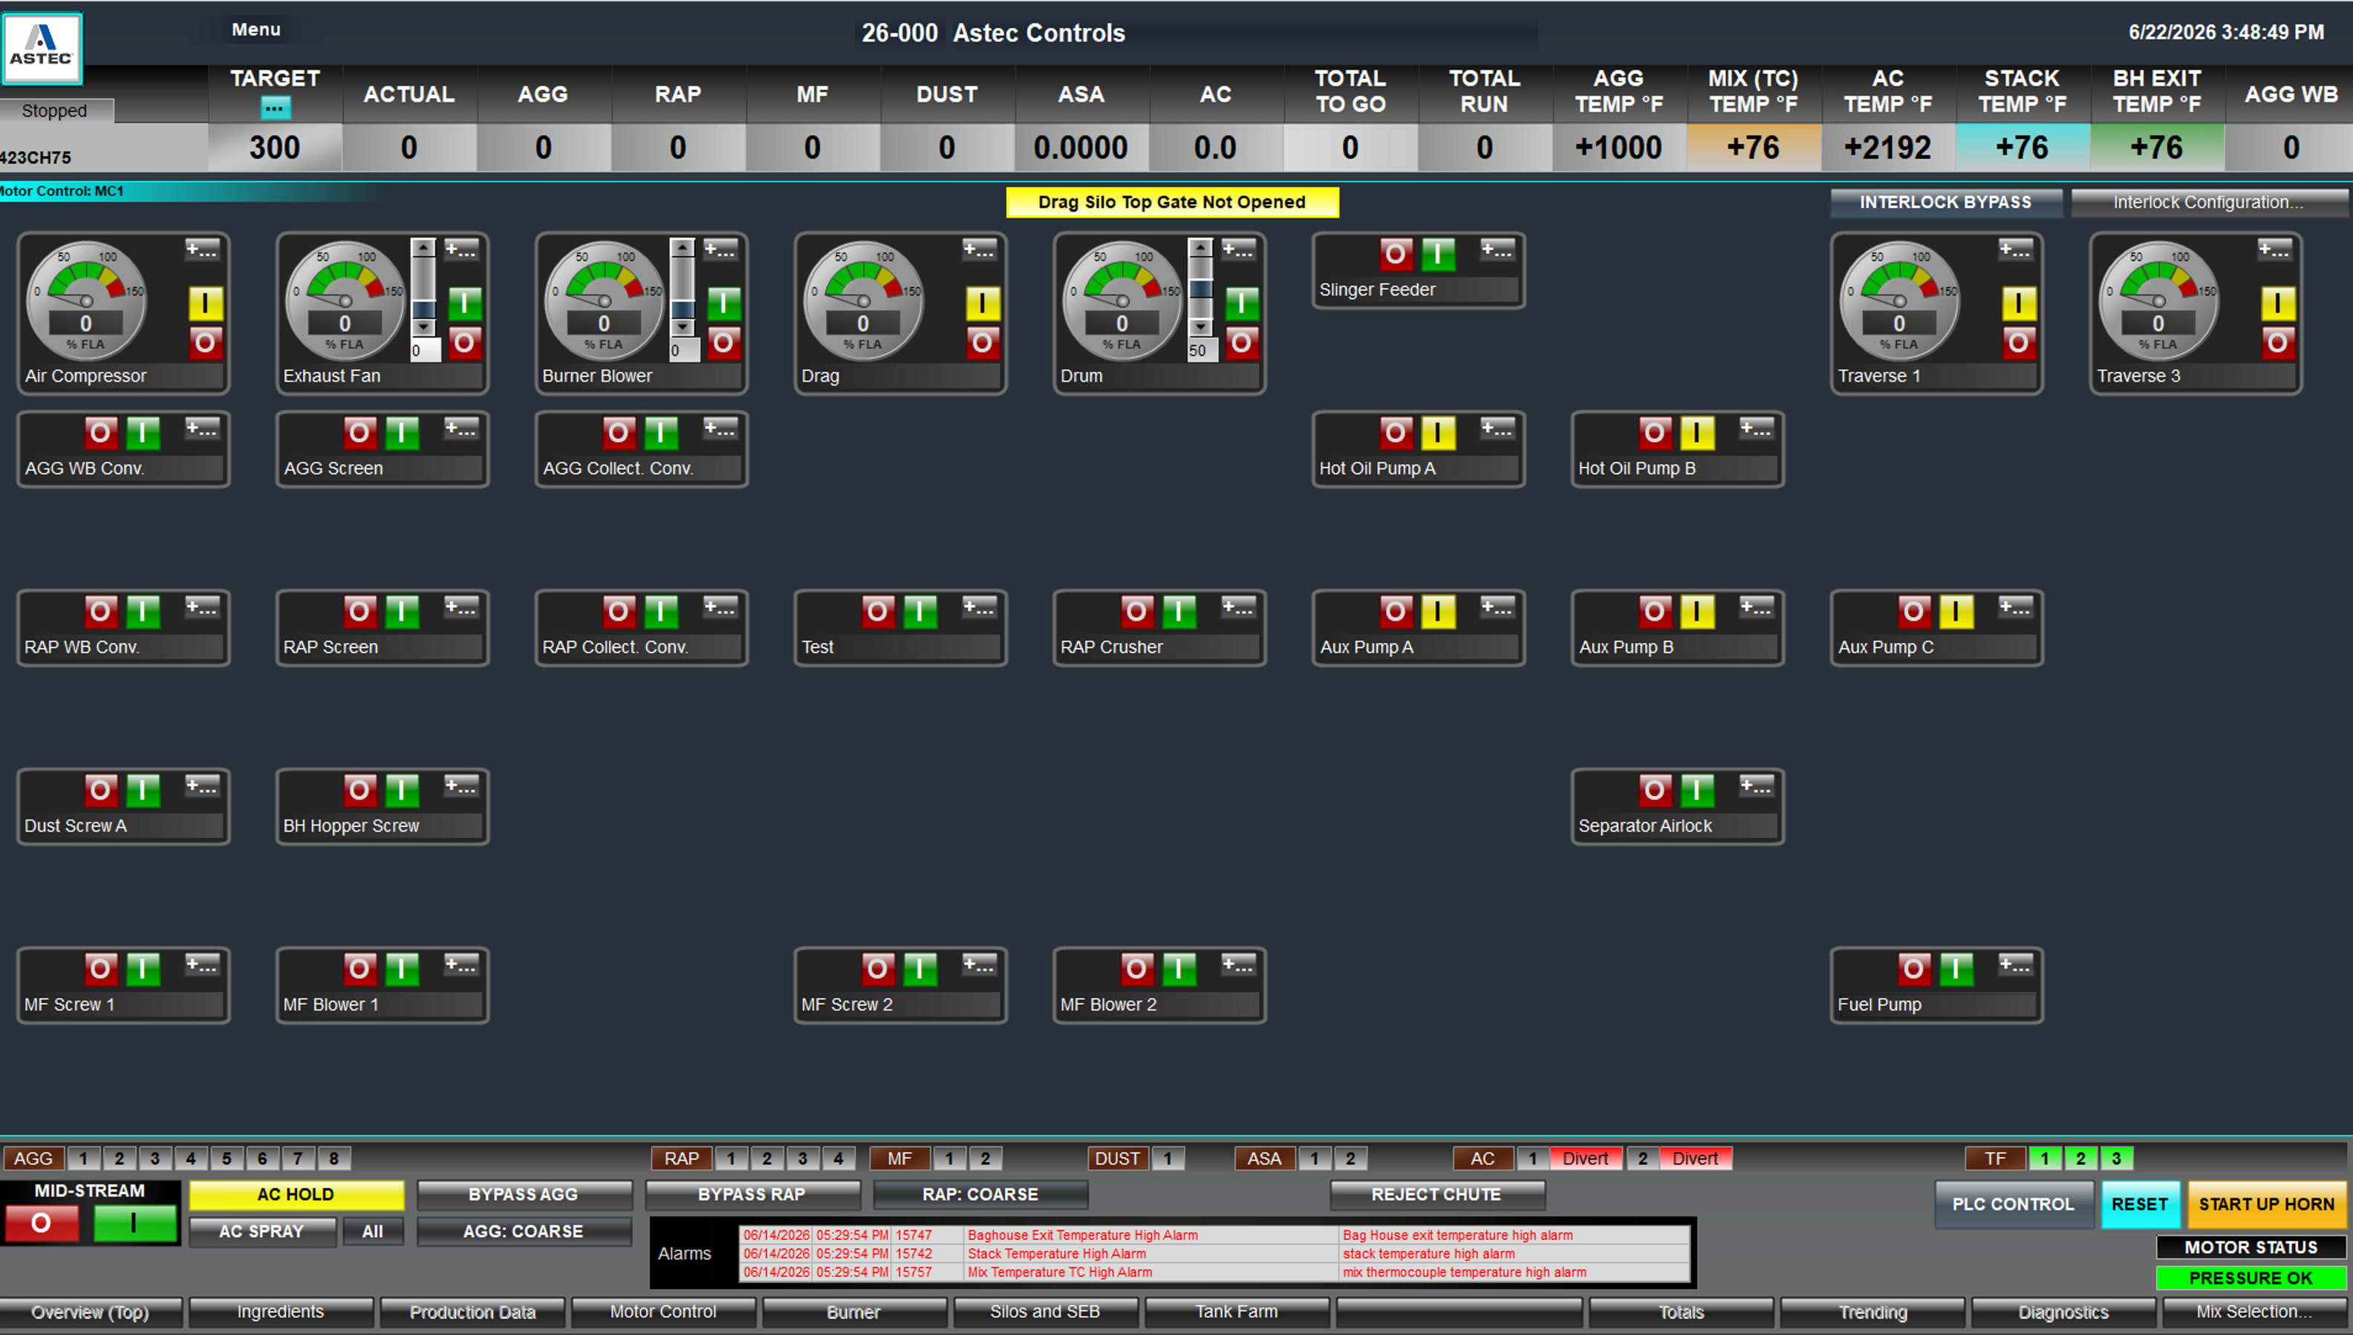Start the AGG WB Conv. motor
2353x1335 pixels.
coord(143,433)
